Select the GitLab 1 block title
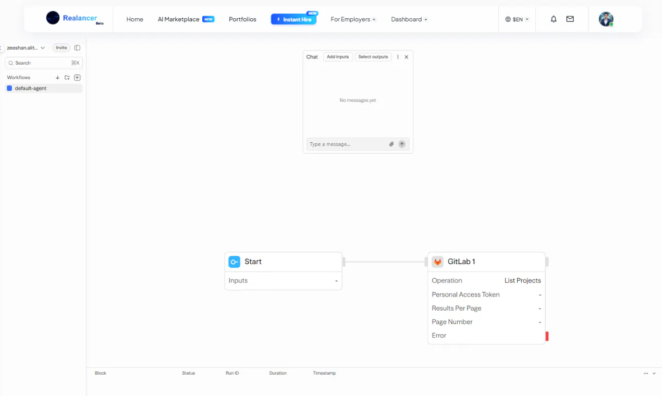Image resolution: width=662 pixels, height=396 pixels. 461,262
